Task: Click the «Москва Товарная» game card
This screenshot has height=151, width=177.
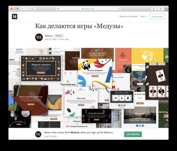Action: 95,73
